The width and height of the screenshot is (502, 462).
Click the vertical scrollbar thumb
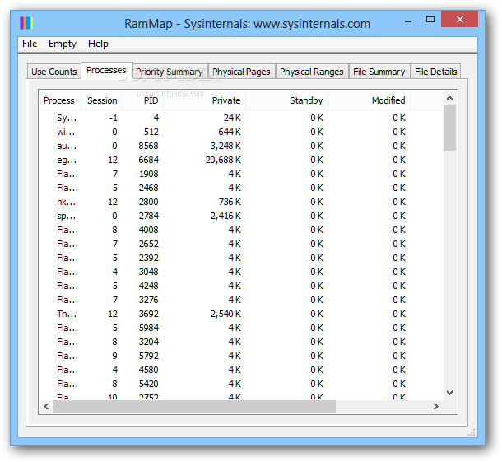(449, 128)
